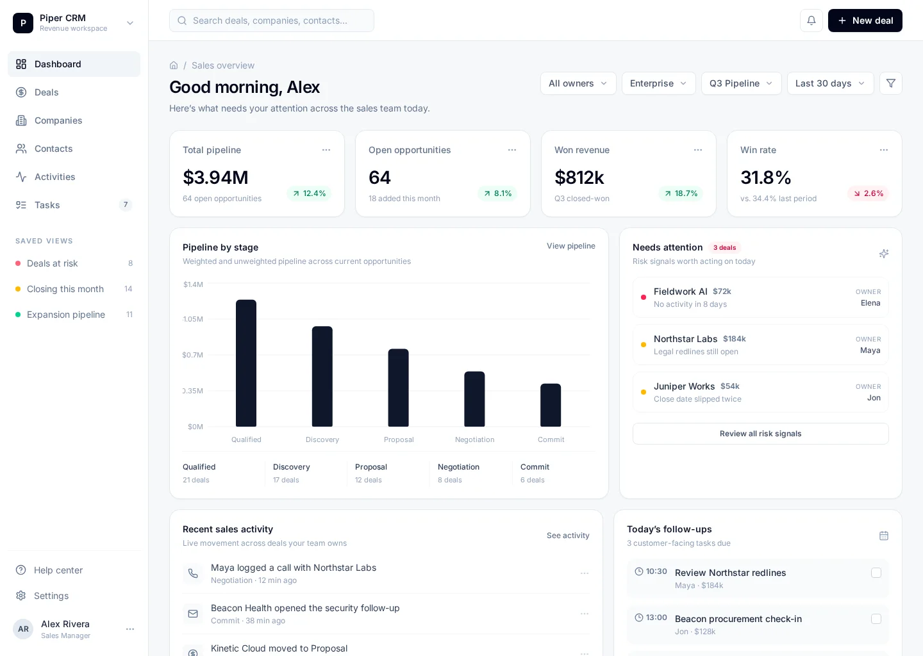Click the search deals input field
The image size is (923, 656).
[x=272, y=20]
